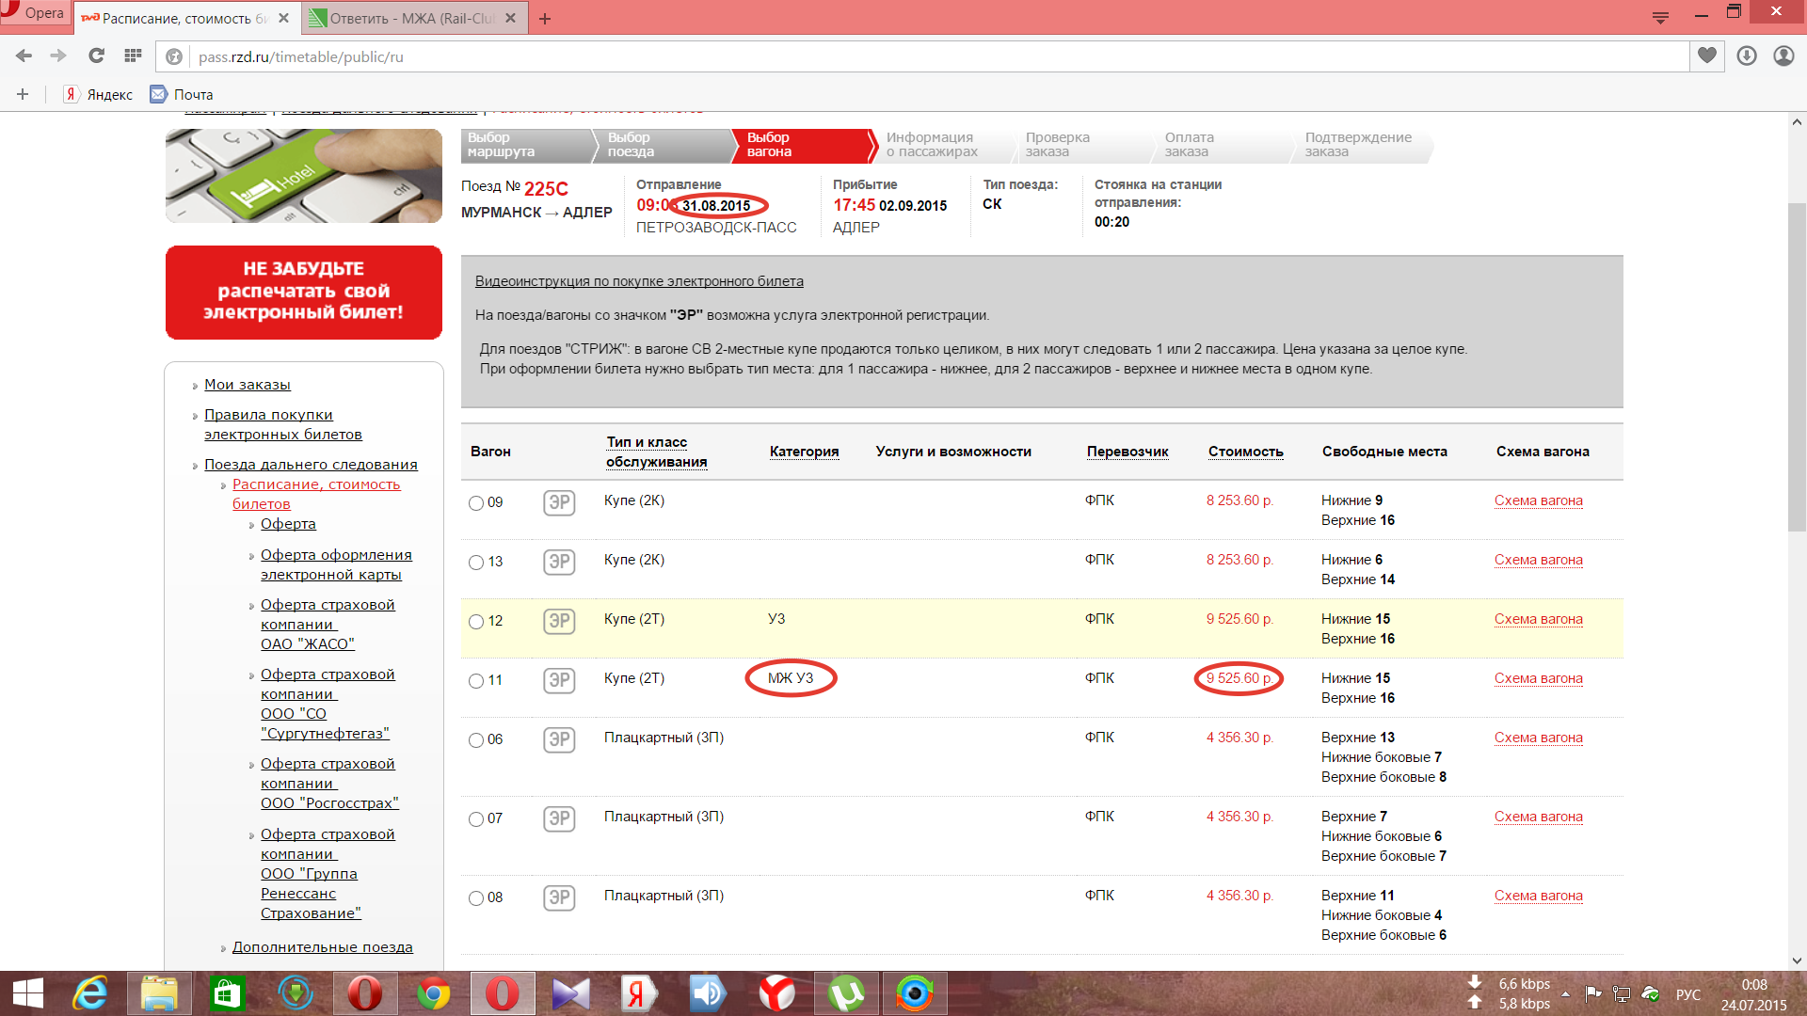The width and height of the screenshot is (1807, 1016).
Task: Open Opera tabs menu dropdown
Action: click(x=1660, y=17)
